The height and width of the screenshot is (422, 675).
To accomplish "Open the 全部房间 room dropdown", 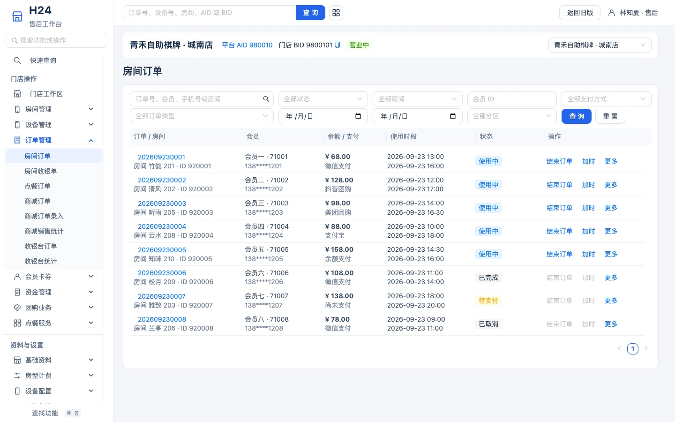I will (418, 99).
